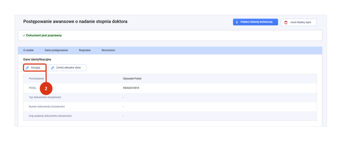Switch to Dane postępowania tab

click(56, 50)
